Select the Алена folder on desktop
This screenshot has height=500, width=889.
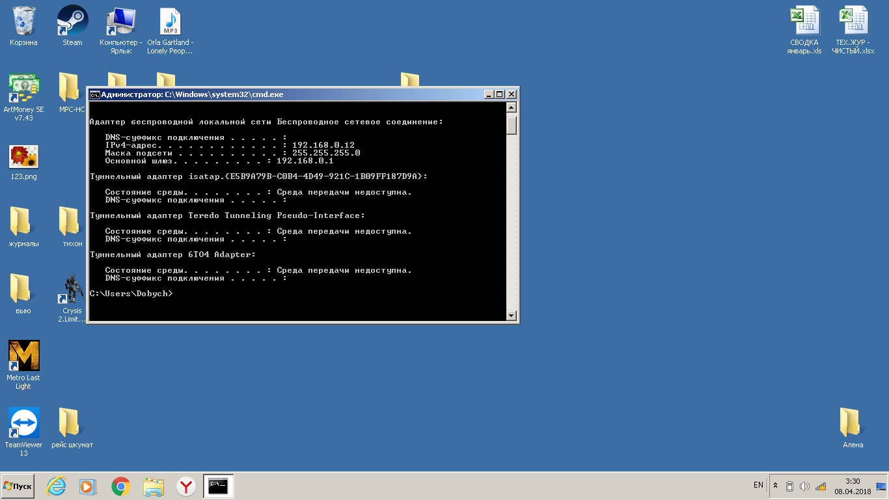click(853, 428)
